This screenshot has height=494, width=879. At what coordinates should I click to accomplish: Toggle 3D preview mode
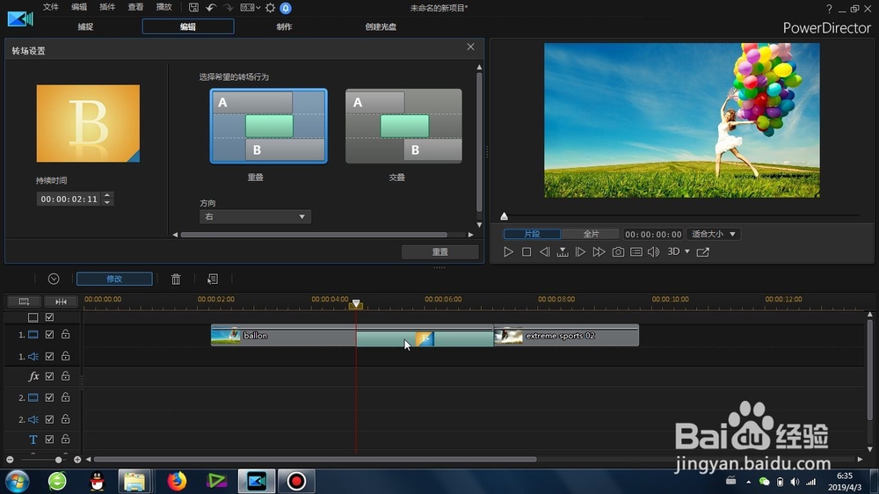[674, 251]
